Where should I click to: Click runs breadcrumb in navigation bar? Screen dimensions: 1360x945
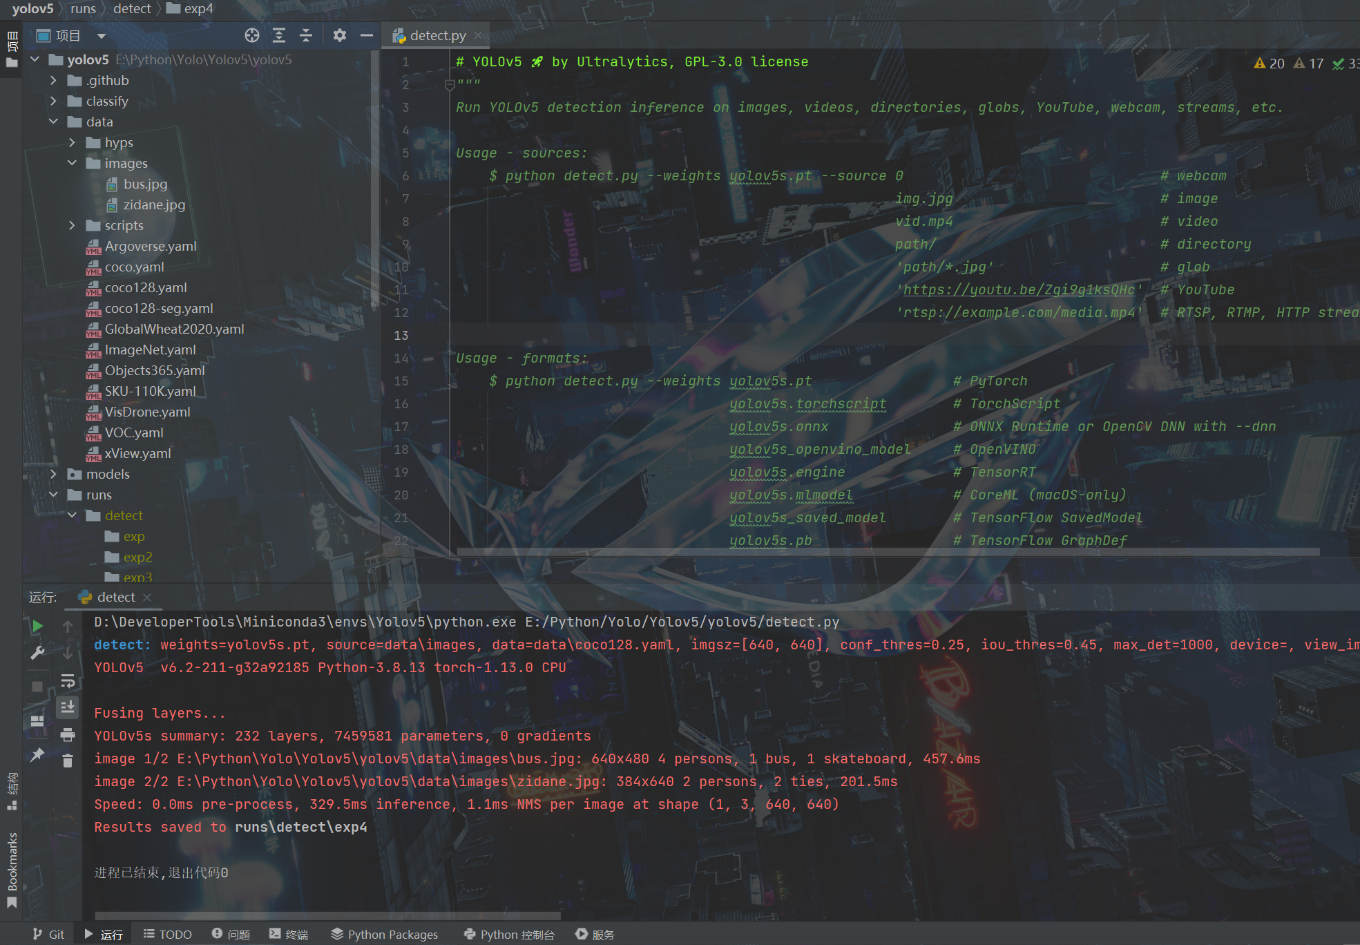tap(83, 9)
